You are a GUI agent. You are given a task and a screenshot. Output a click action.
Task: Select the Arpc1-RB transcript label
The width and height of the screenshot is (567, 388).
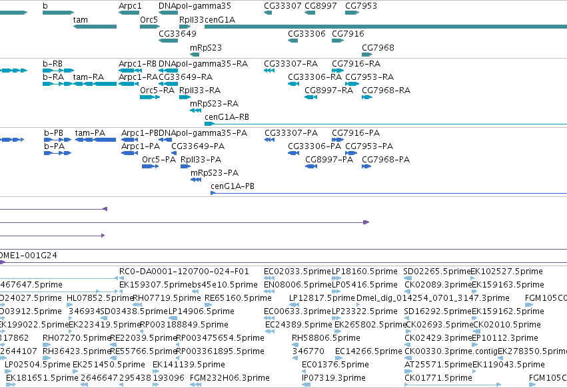(x=137, y=64)
